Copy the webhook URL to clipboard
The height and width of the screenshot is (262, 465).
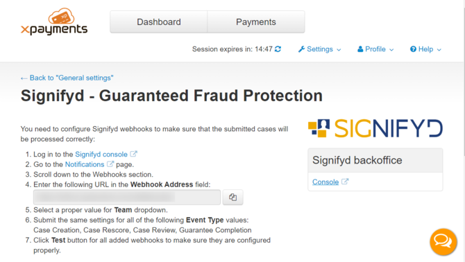pos(232,197)
